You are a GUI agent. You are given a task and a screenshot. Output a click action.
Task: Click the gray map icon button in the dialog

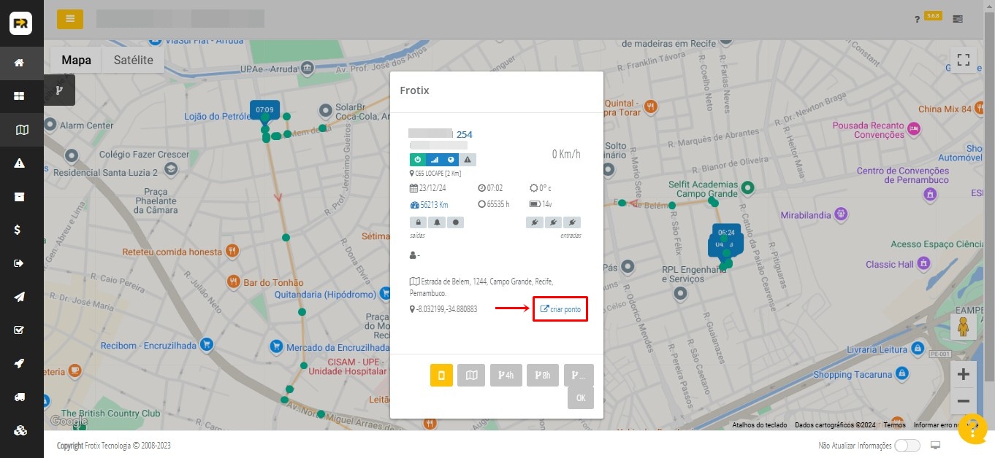click(471, 376)
